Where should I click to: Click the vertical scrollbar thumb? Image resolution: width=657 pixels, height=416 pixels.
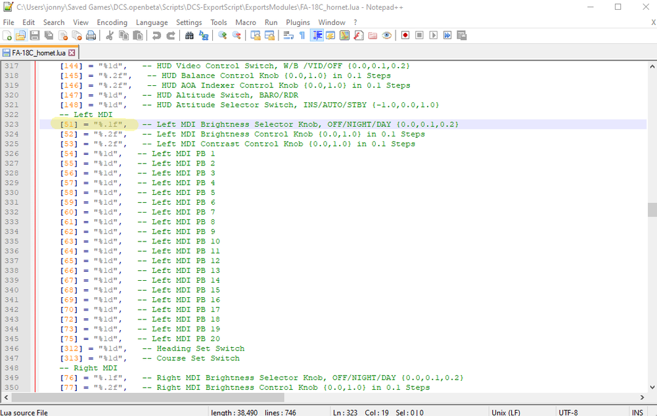click(652, 209)
